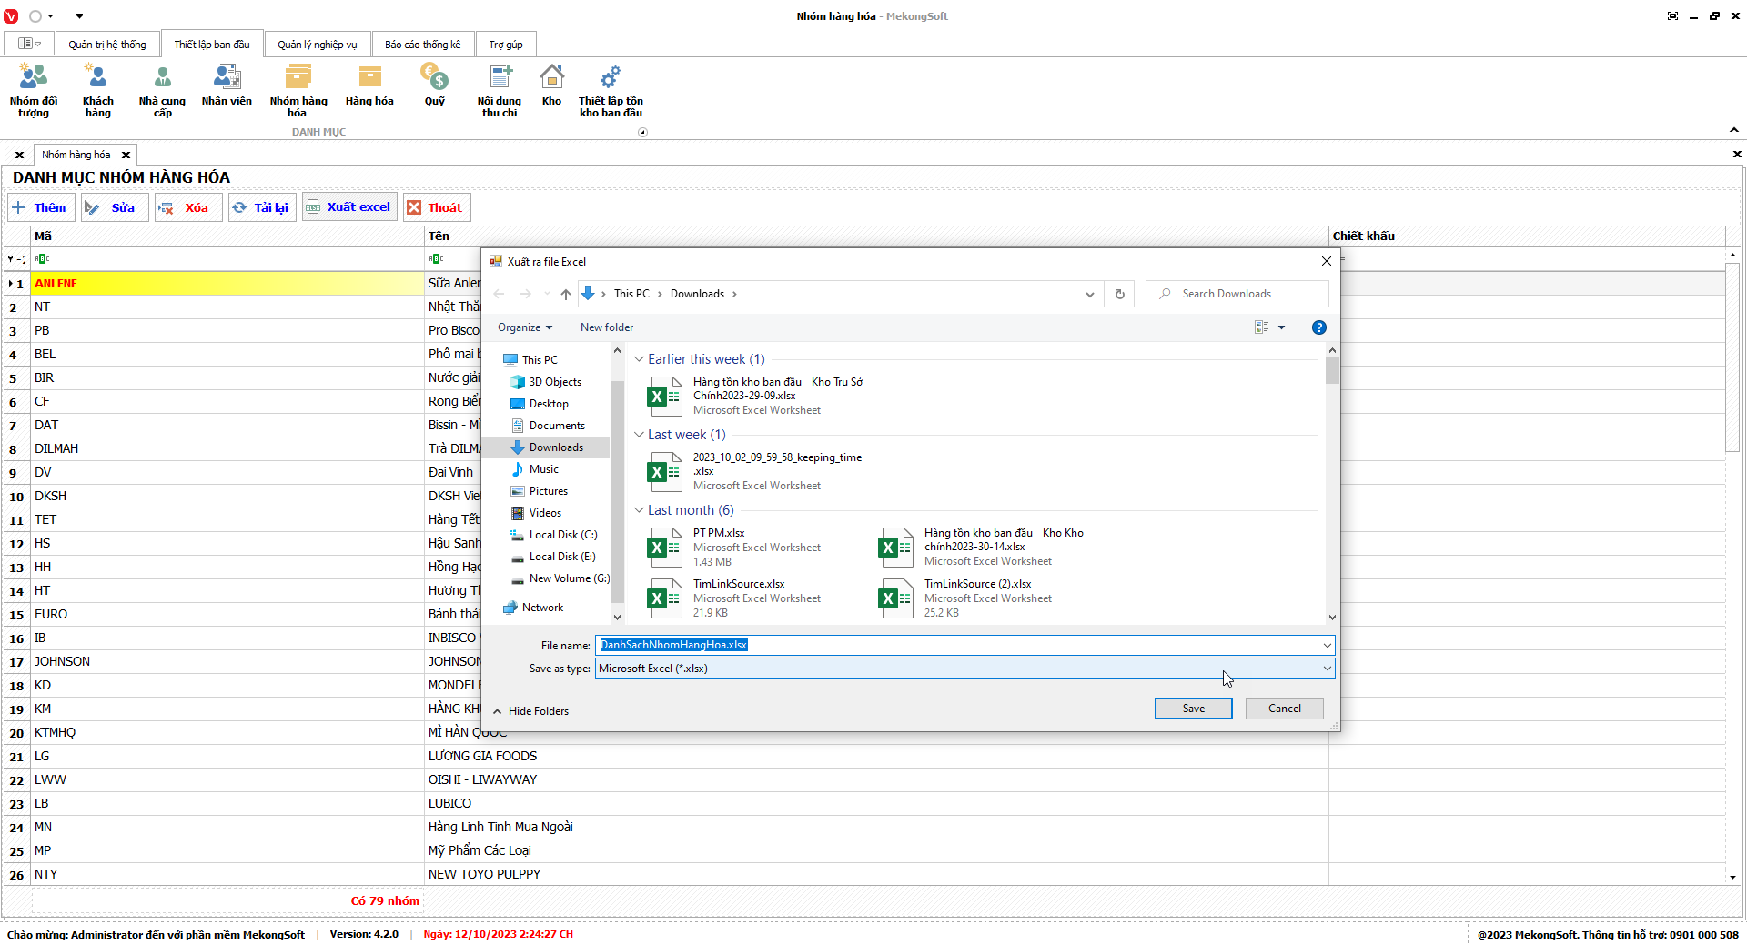The width and height of the screenshot is (1747, 945).
Task: Click the Xuất excel toolbar button
Action: coord(349,207)
